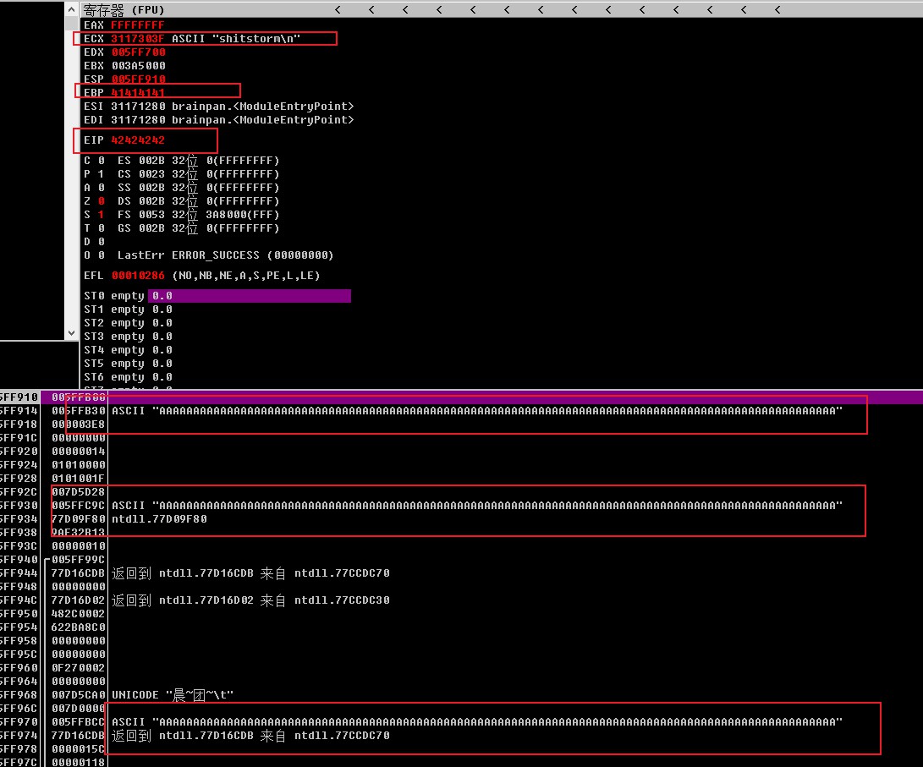This screenshot has width=923, height=767.
Task: Select stack value 482C0002
Action: [79, 614]
